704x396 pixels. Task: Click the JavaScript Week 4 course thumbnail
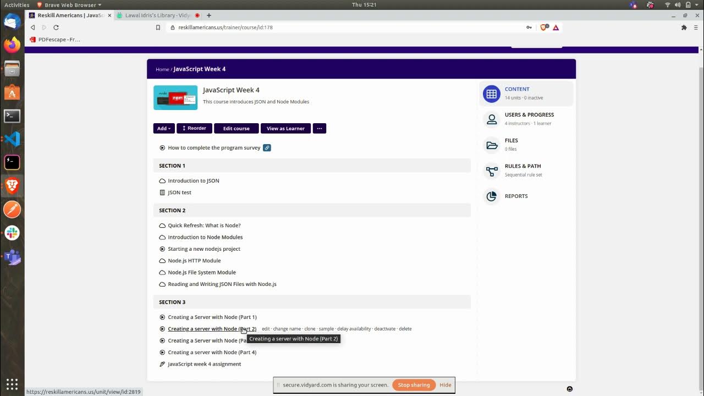(175, 97)
